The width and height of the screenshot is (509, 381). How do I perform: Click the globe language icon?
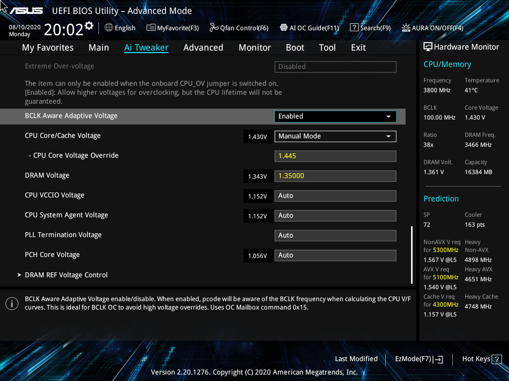click(x=109, y=28)
